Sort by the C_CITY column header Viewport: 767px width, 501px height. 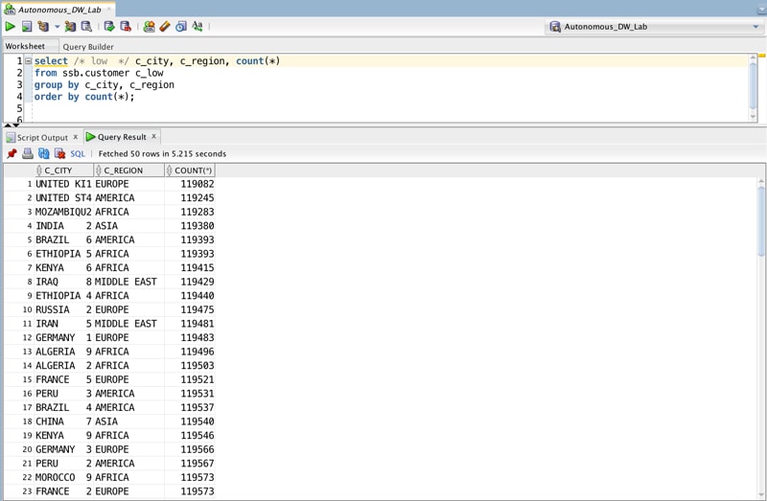point(63,171)
